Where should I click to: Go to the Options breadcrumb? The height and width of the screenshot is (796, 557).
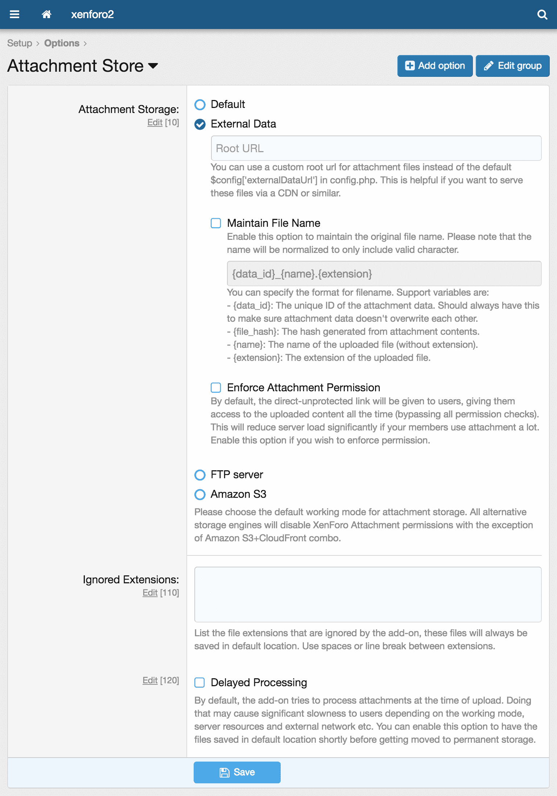pyautogui.click(x=62, y=43)
